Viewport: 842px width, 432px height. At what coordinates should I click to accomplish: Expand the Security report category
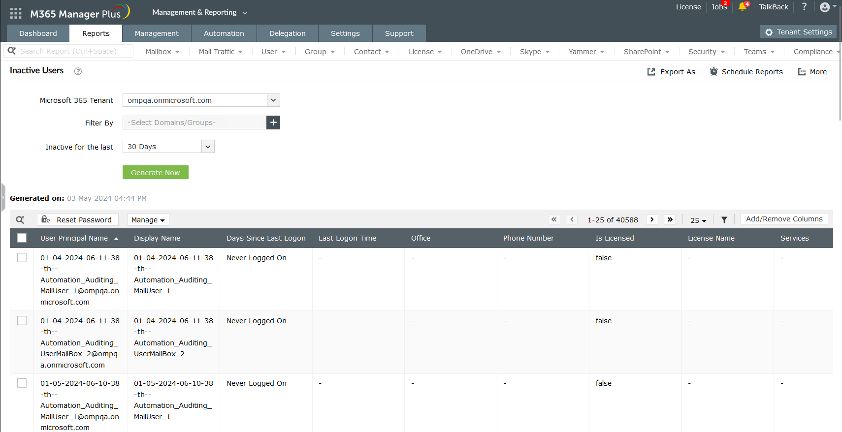707,52
